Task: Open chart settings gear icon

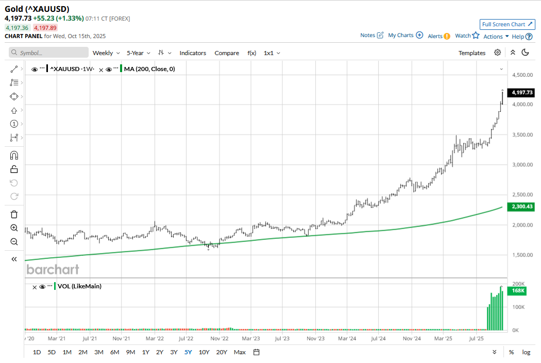Action: [x=497, y=53]
